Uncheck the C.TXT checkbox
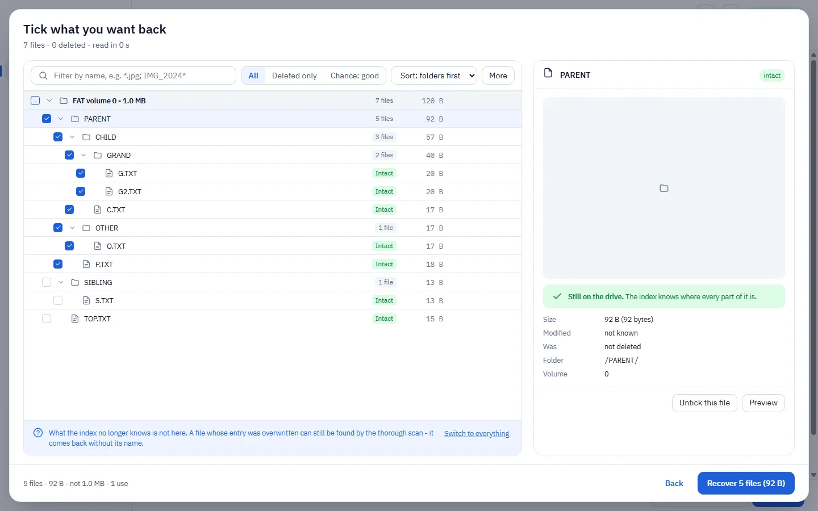The height and width of the screenshot is (511, 818). coord(69,210)
